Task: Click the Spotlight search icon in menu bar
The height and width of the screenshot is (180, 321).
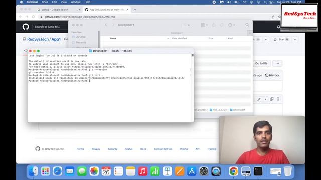Action: pyautogui.click(x=265, y=2)
